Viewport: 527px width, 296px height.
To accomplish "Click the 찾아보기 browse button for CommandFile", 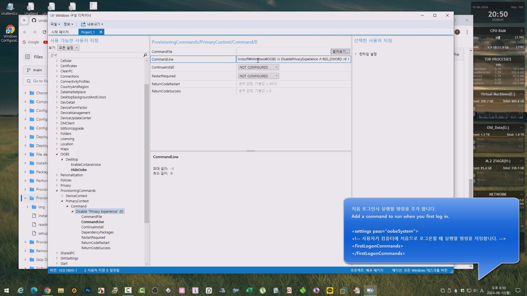I will [x=340, y=52].
